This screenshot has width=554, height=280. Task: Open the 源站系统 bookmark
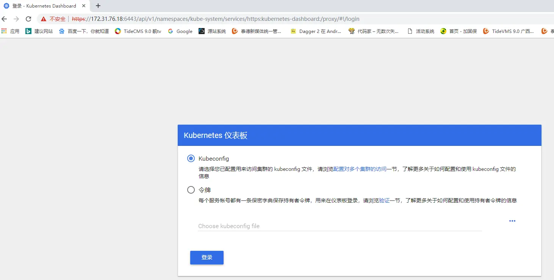click(212, 31)
